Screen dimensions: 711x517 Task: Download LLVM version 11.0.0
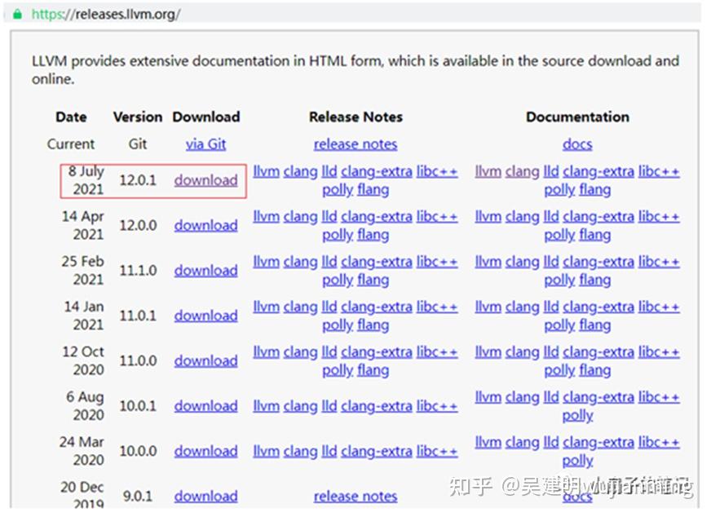[205, 361]
